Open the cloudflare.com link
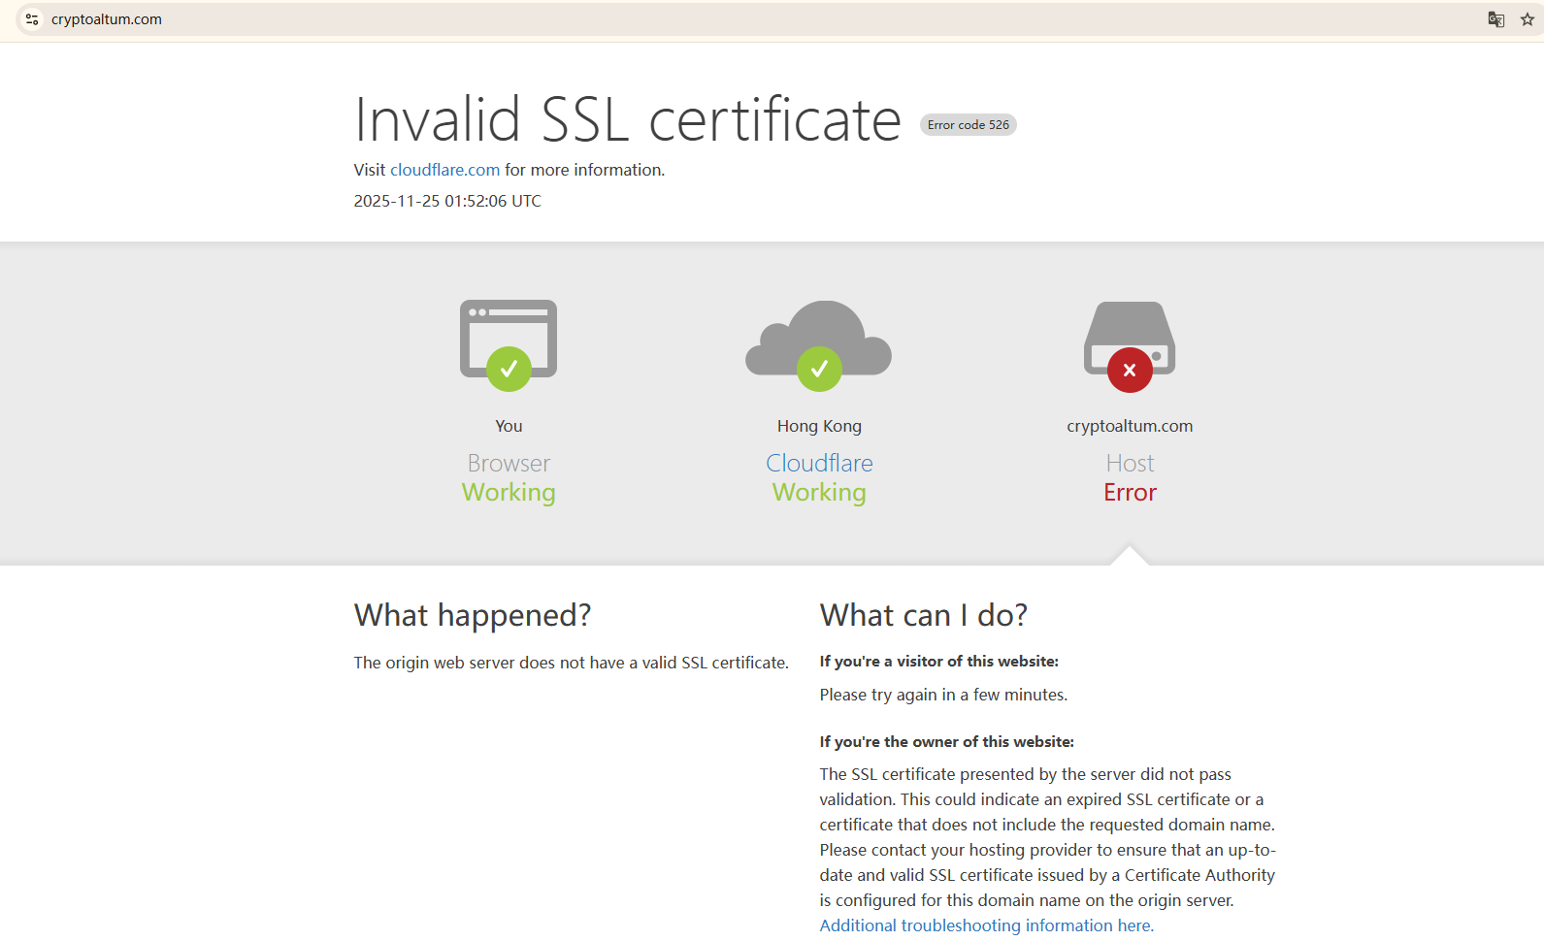Image resolution: width=1544 pixels, height=941 pixels. pyautogui.click(x=444, y=170)
